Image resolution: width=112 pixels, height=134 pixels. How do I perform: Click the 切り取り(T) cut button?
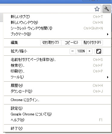tap(51, 43)
